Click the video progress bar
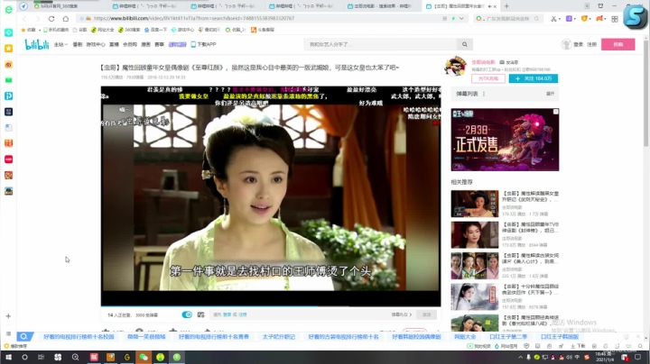The width and height of the screenshot is (650, 364). tap(271, 306)
